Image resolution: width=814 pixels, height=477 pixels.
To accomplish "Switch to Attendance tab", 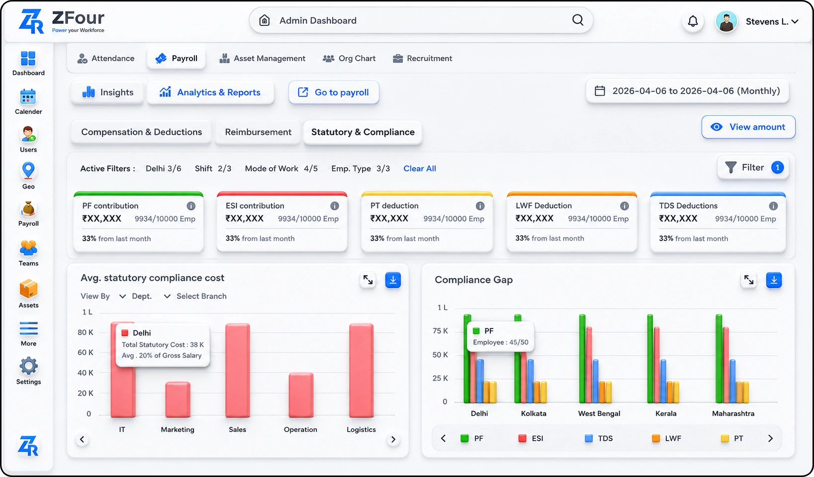I will [105, 59].
